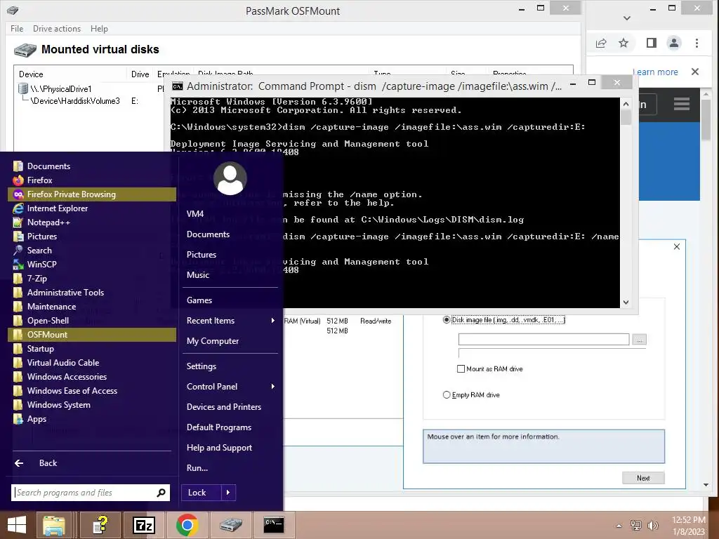This screenshot has height=539, width=719.
Task: Select \Device\HarddiskVolume3 row
Action: pyautogui.click(x=74, y=101)
